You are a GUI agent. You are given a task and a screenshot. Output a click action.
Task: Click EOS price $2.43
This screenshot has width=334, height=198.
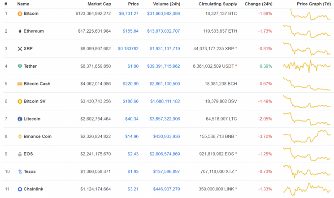click(133, 154)
